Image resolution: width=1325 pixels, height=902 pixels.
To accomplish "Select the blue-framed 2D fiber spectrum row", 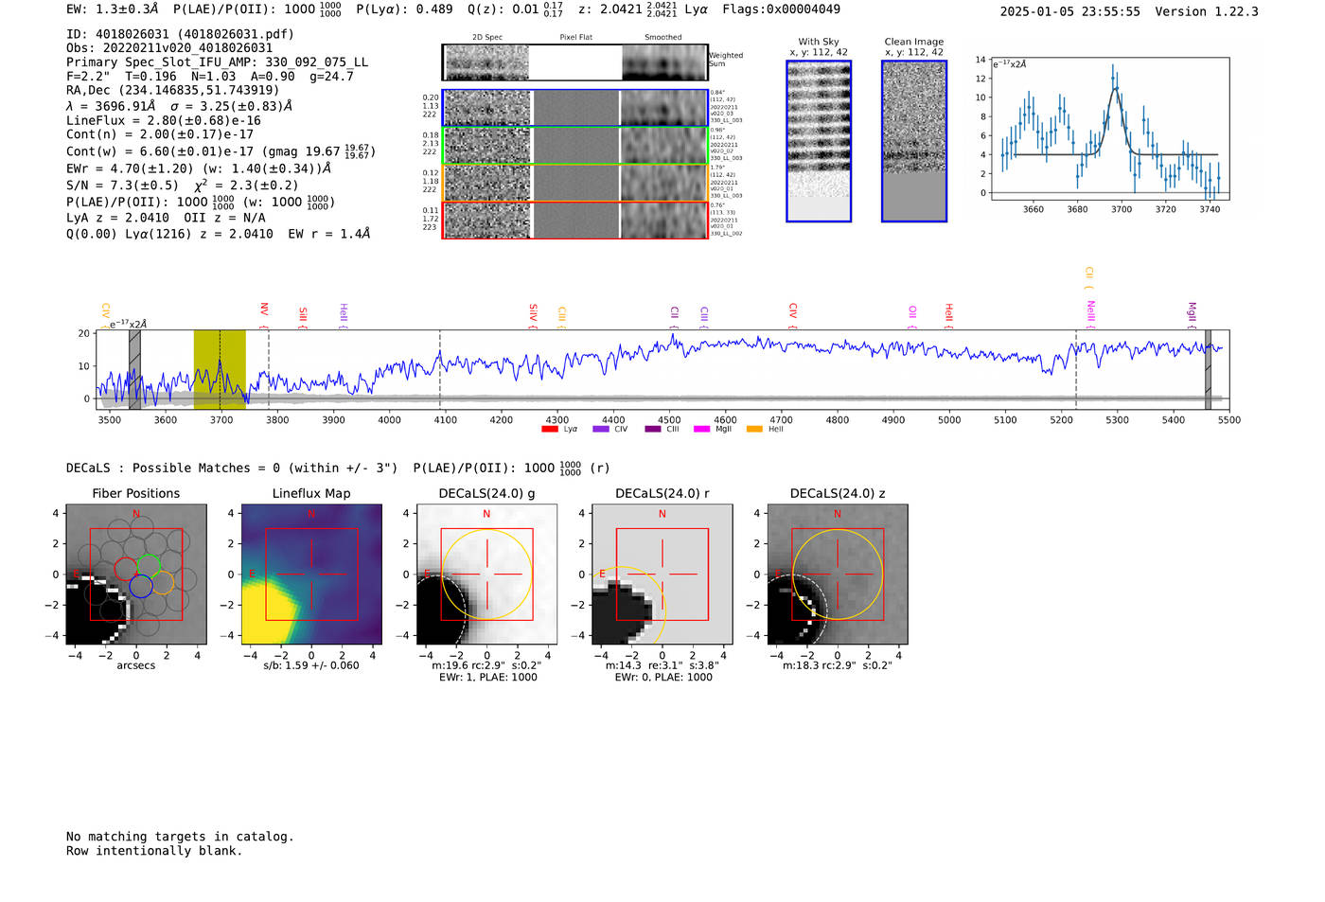I will point(575,108).
